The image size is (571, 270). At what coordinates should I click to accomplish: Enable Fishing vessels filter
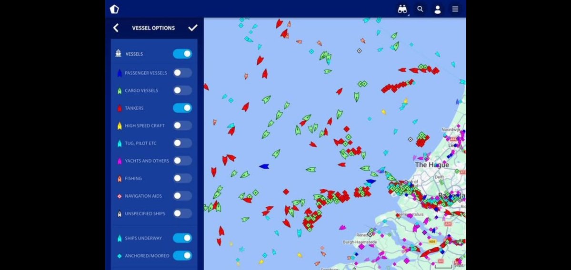pos(182,178)
